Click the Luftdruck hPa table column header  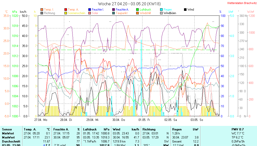96,129
